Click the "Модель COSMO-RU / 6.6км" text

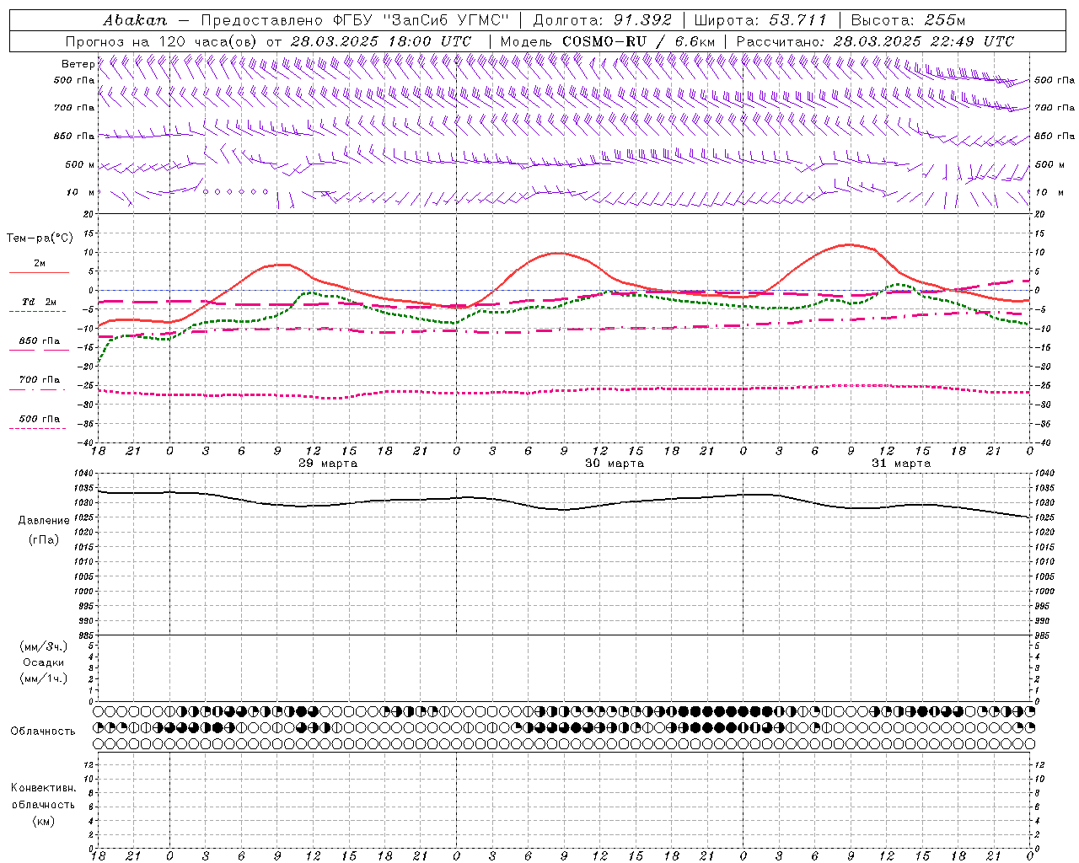coord(608,41)
